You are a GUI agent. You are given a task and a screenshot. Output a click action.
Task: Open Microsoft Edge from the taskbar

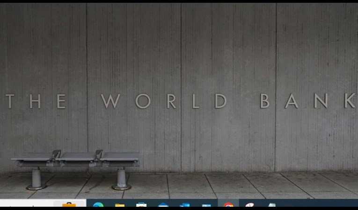tap(98, 204)
